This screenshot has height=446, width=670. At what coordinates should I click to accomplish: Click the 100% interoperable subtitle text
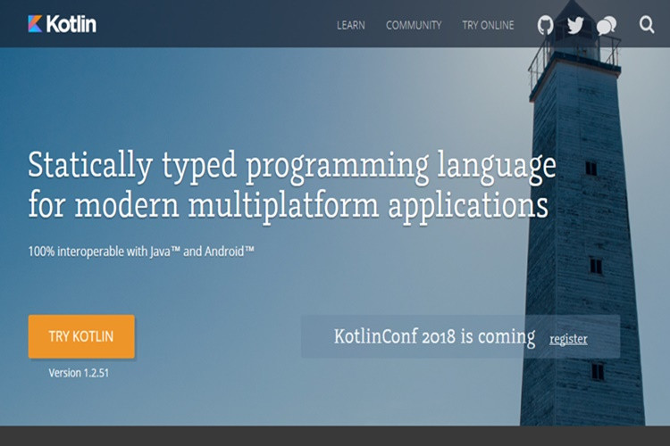tap(141, 252)
